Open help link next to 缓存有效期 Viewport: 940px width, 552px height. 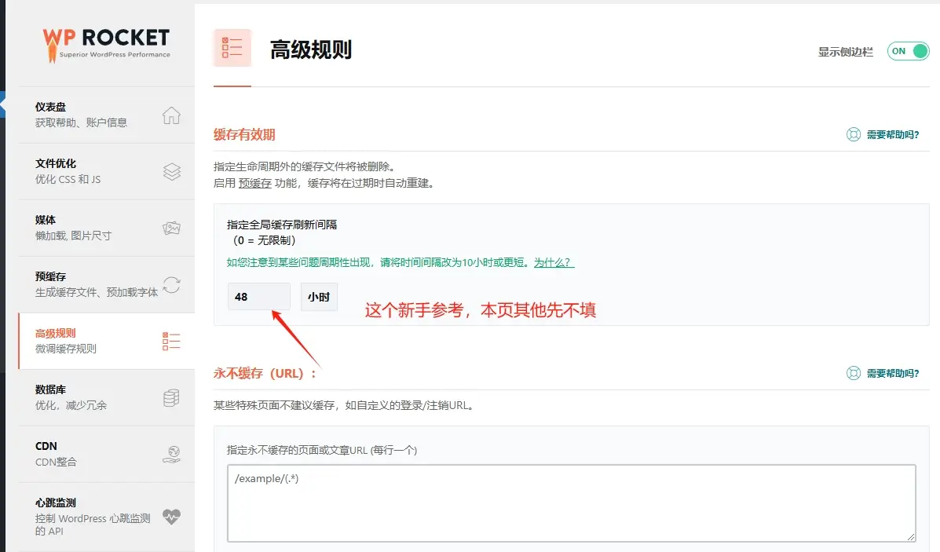coord(883,135)
